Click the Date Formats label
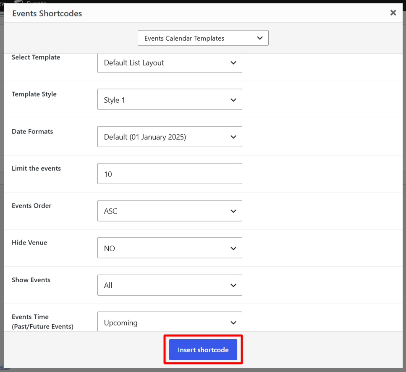 32,131
